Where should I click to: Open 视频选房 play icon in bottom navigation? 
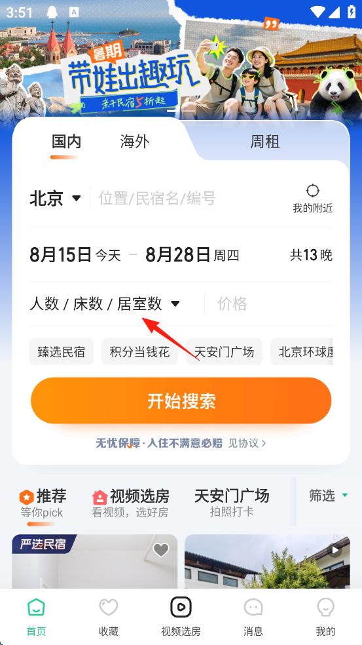pyautogui.click(x=181, y=607)
